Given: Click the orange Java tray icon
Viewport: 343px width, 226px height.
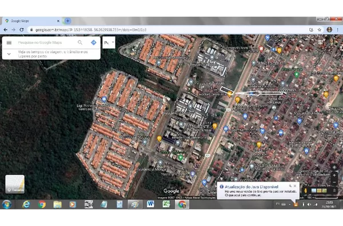Looking at the screenshot, I should pos(296,205).
